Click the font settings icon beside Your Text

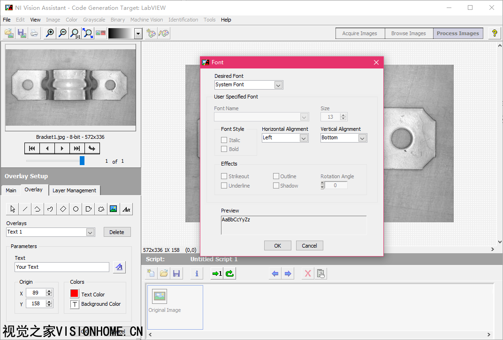(119, 267)
